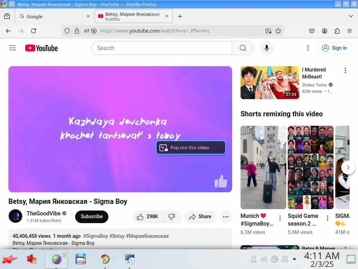Open the red star start menu
The width and height of the screenshot is (358, 269).
[9, 260]
